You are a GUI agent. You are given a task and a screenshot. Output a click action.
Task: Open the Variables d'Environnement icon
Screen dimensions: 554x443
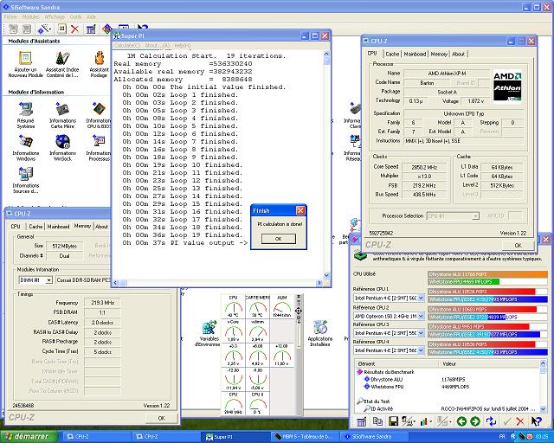pyautogui.click(x=209, y=327)
